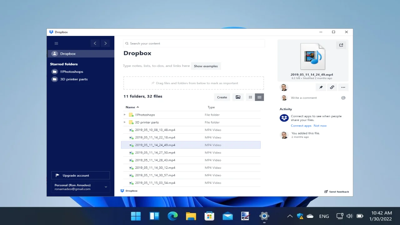Open File Explorer from taskbar

coord(191,216)
